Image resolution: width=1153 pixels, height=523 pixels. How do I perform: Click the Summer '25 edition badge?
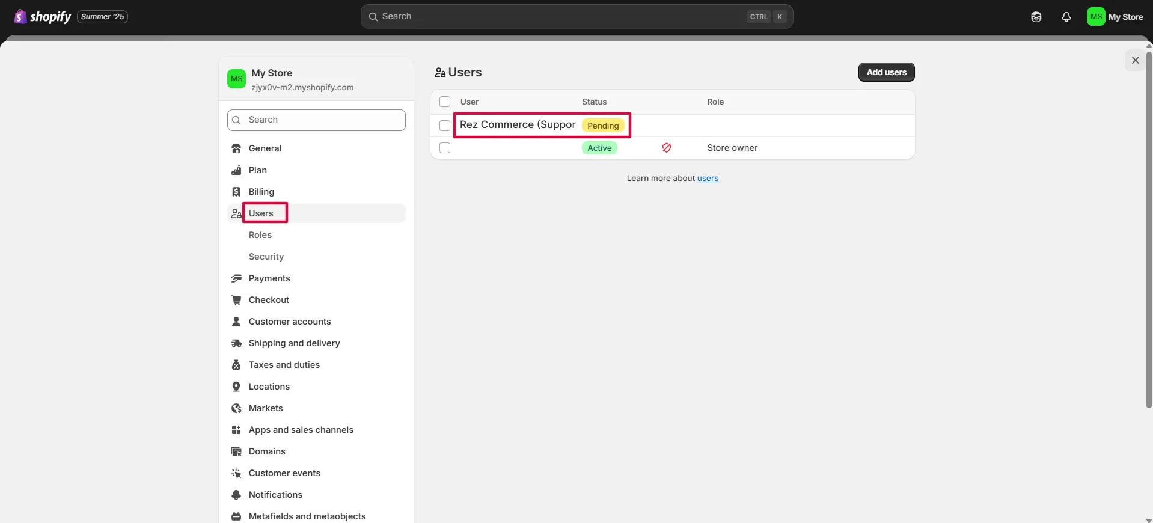[102, 17]
